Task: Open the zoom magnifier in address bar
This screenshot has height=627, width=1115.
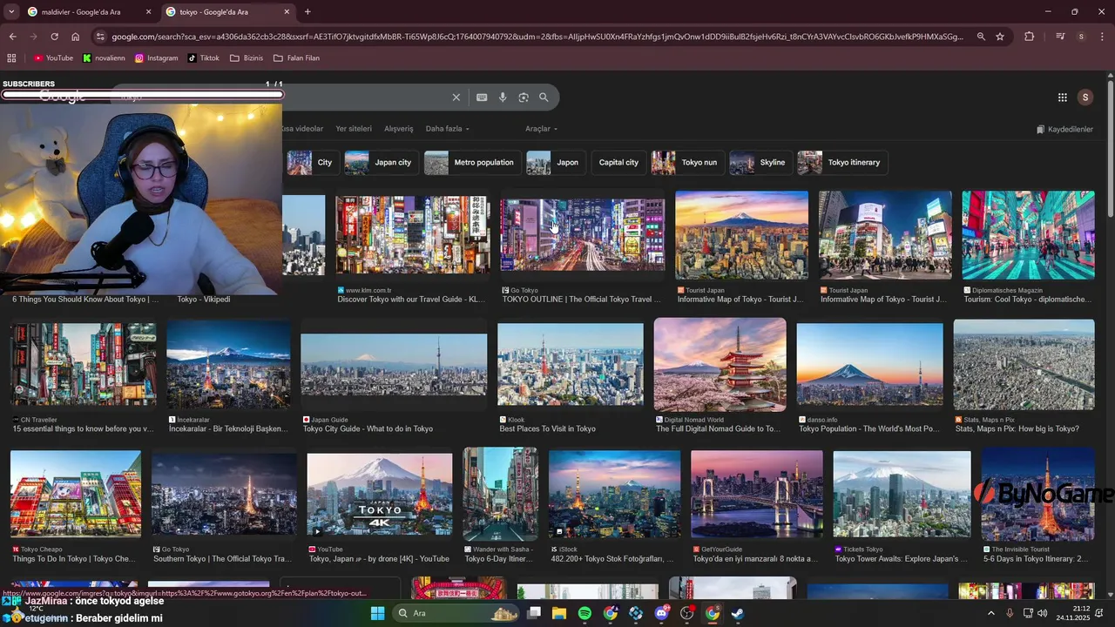Action: [981, 37]
